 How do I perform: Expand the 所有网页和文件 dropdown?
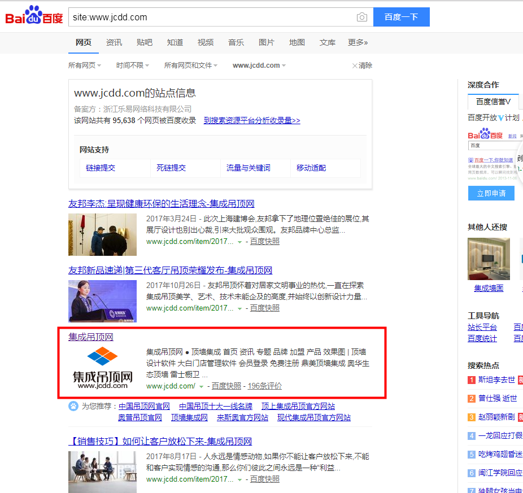pyautogui.click(x=191, y=66)
